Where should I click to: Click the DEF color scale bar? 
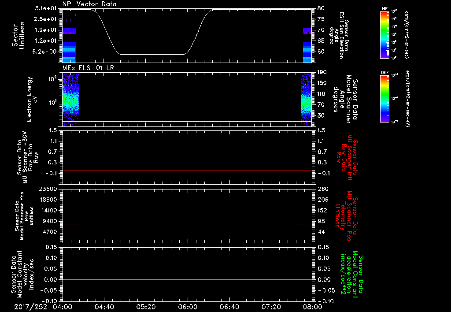point(385,99)
